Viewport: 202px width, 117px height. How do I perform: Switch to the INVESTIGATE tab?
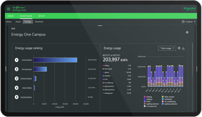click(x=26, y=16)
